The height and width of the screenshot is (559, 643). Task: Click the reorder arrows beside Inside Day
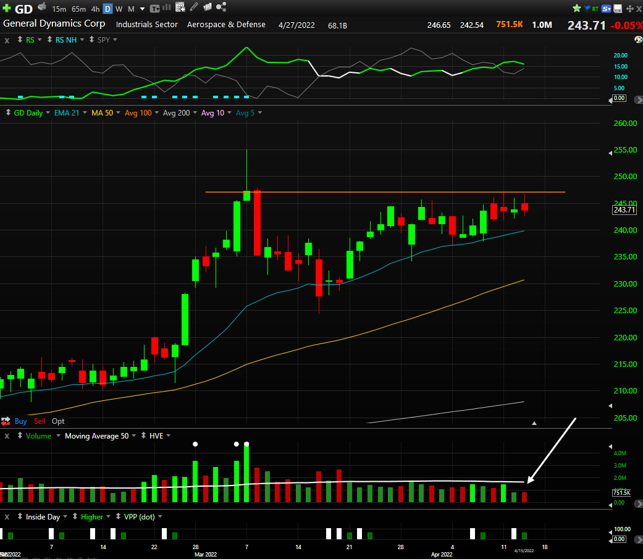[x=20, y=516]
